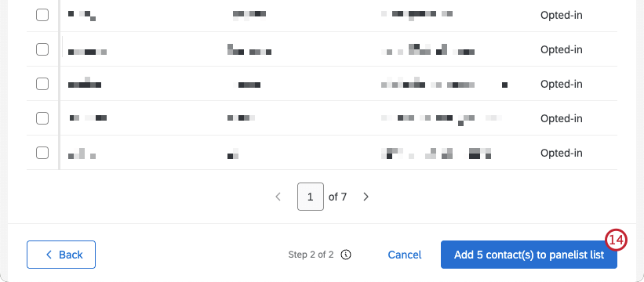This screenshot has height=282, width=644.
Task: Open the info icon beside Step 2 of 2
Action: coord(346,255)
